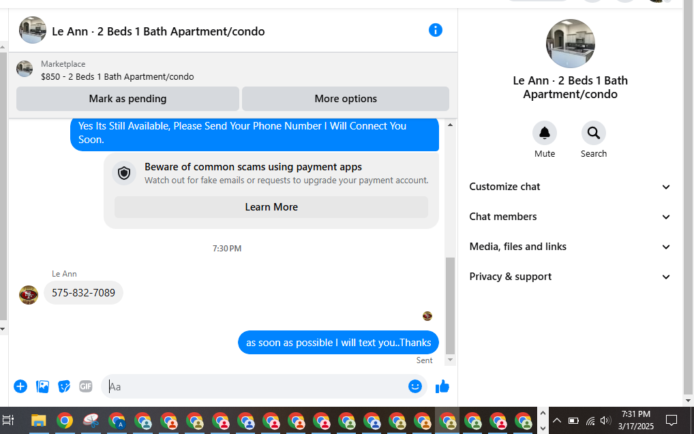Check the battery status tray icon

tap(573, 420)
